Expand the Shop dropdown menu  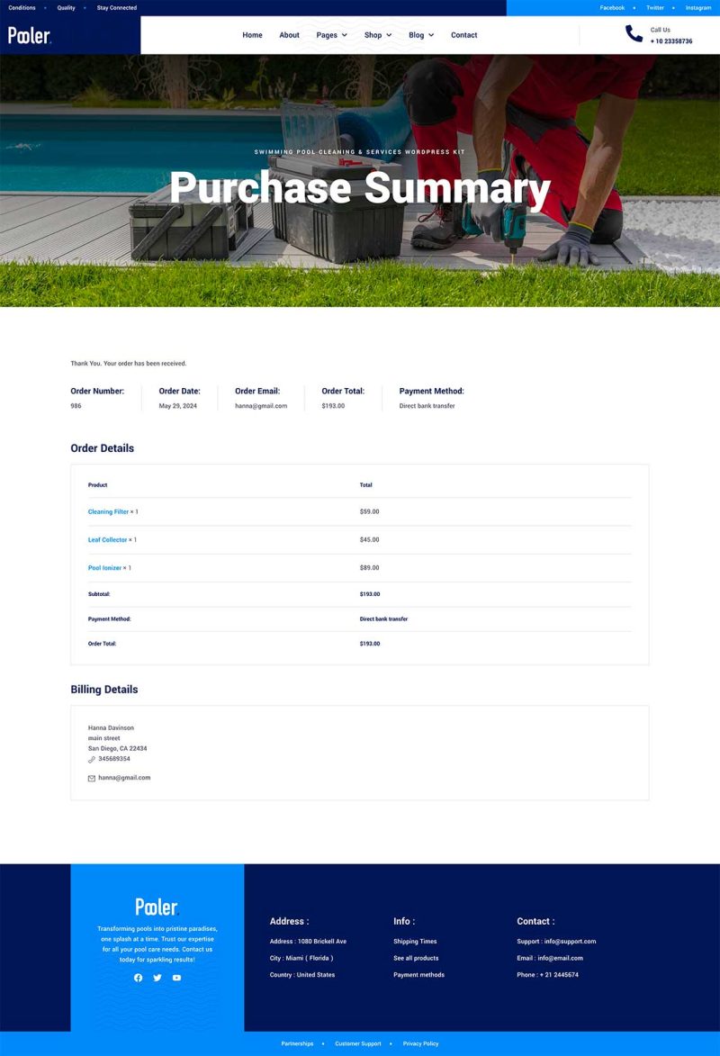point(377,35)
